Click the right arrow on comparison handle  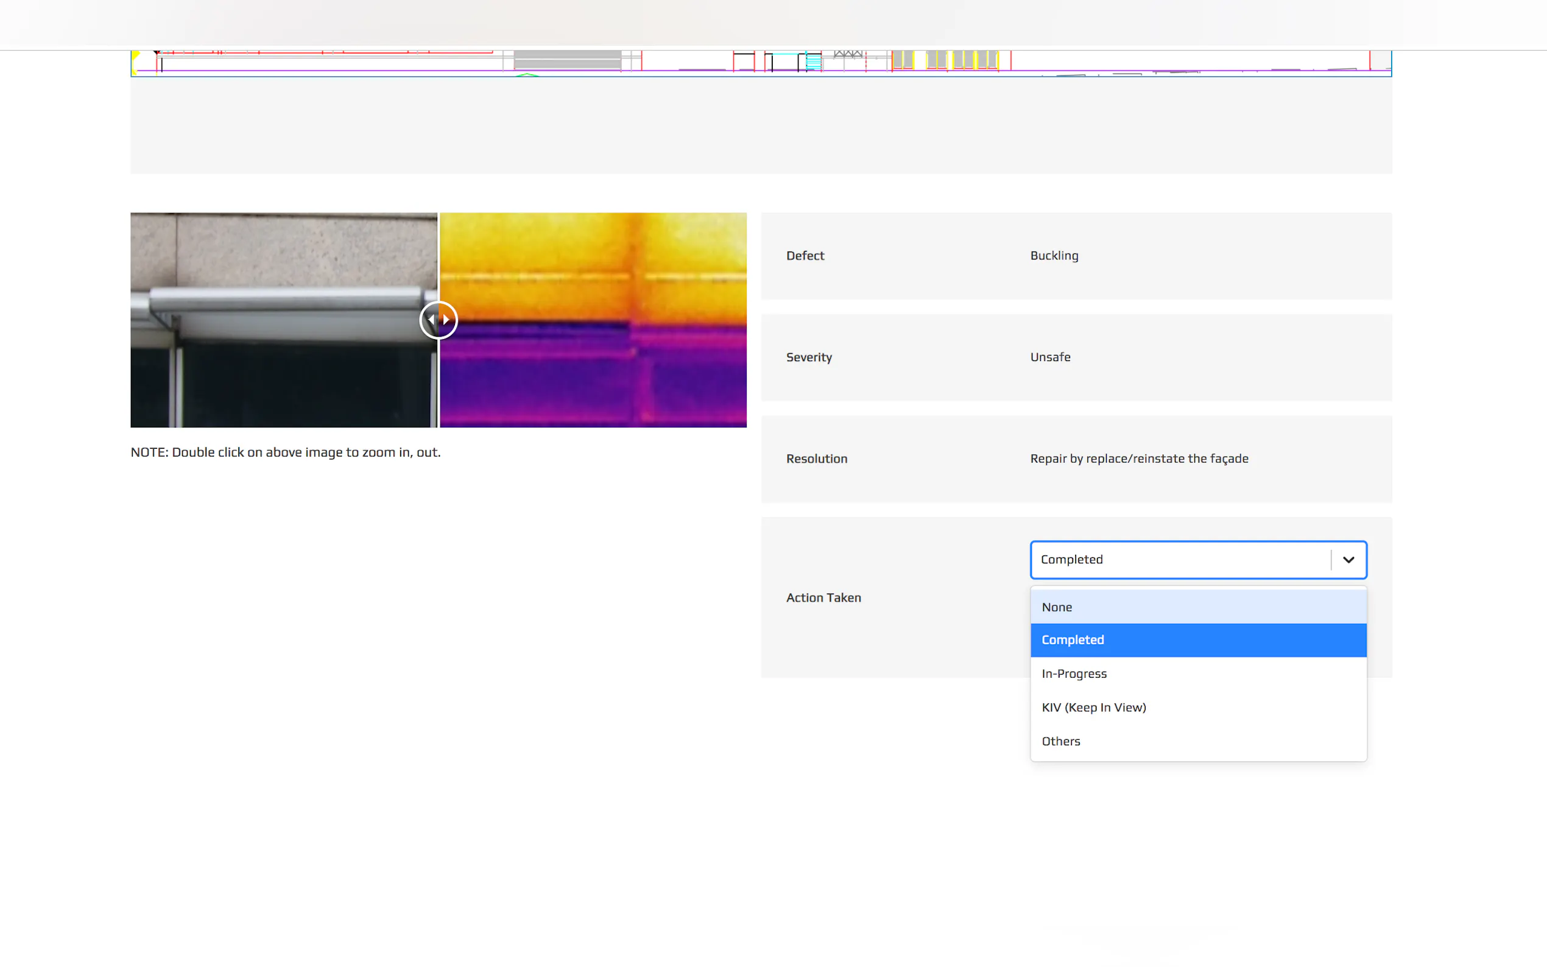[x=446, y=320]
